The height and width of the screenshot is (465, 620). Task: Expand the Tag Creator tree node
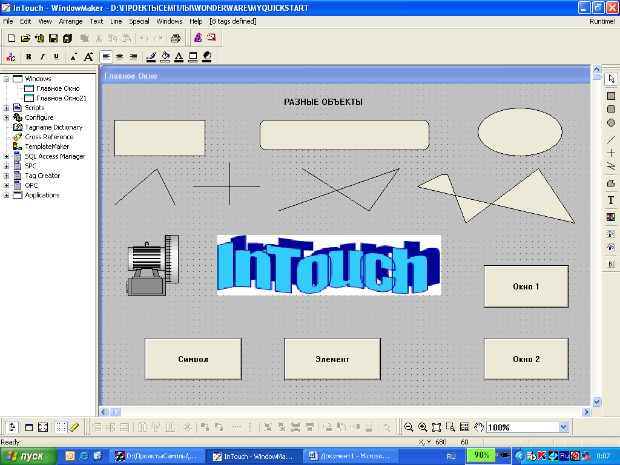(x=6, y=176)
